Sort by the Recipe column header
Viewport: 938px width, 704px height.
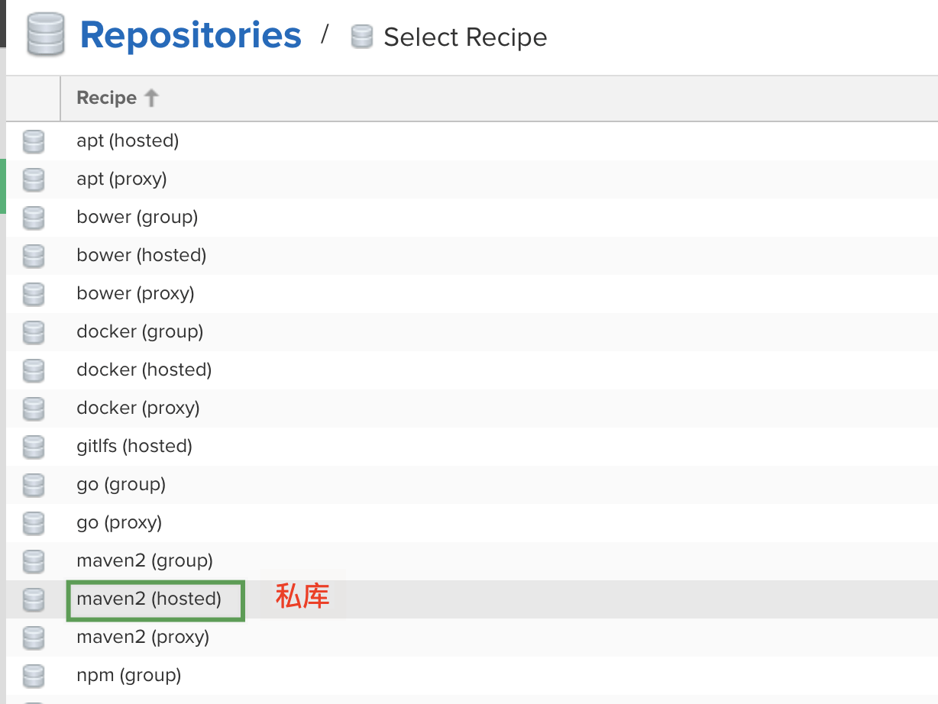tap(107, 98)
